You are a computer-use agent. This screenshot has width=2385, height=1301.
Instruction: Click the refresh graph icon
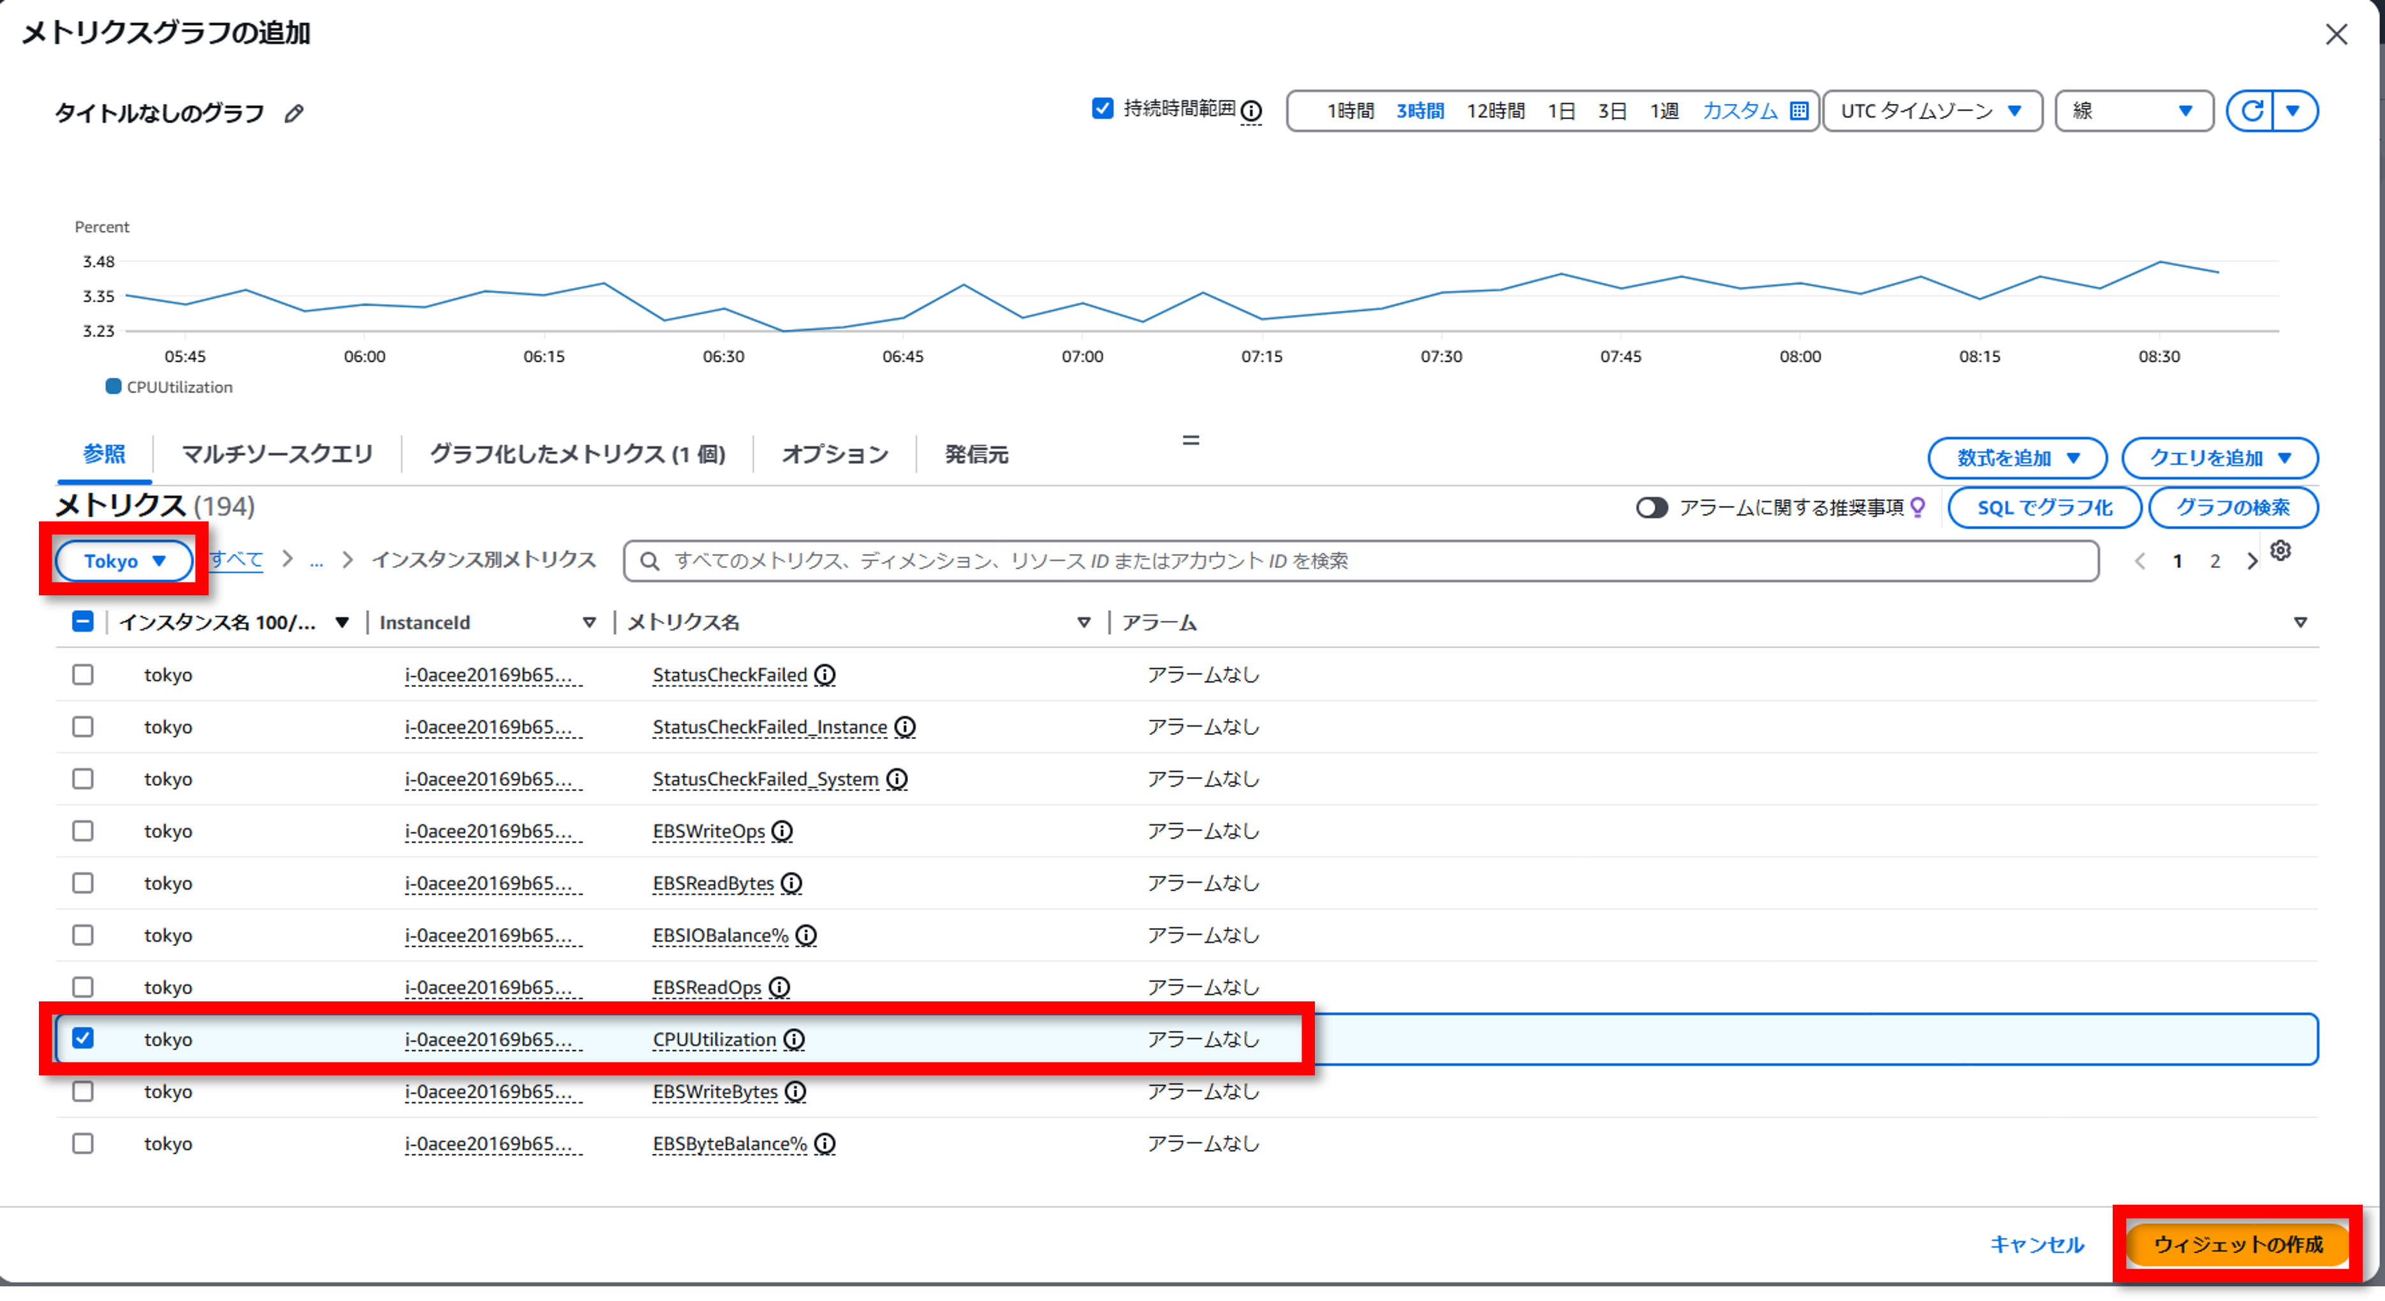(x=2252, y=111)
